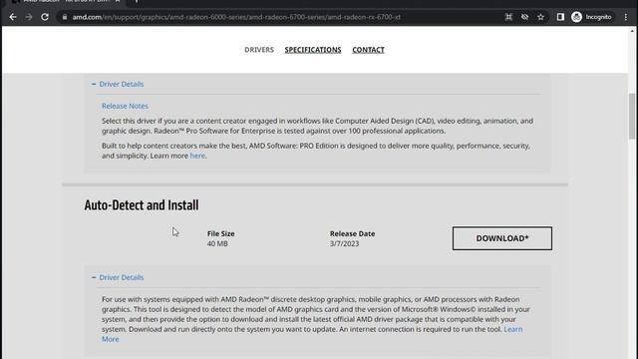The image size is (638, 359).
Task: Click the 'Release Date' label
Action: pos(352,233)
